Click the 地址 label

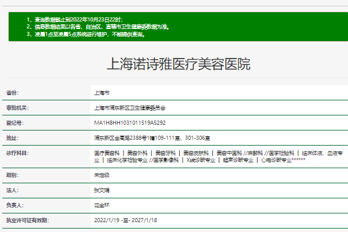click(x=12, y=138)
